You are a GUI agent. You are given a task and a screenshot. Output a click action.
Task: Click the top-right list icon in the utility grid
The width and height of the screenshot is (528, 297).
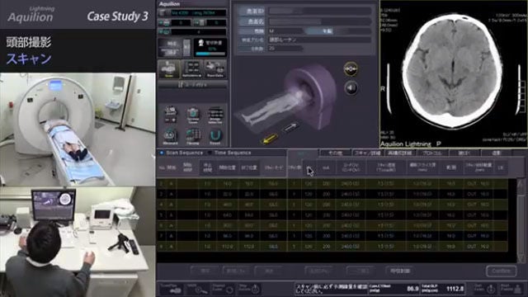click(215, 115)
